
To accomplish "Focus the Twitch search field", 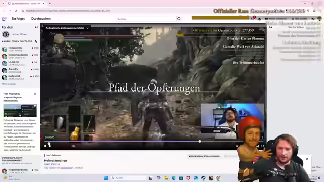I will click(146, 19).
